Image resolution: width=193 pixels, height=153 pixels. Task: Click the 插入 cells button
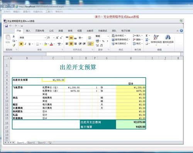tap(138, 35)
